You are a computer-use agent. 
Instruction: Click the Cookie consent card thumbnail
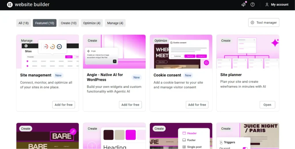pyautogui.click(x=181, y=52)
